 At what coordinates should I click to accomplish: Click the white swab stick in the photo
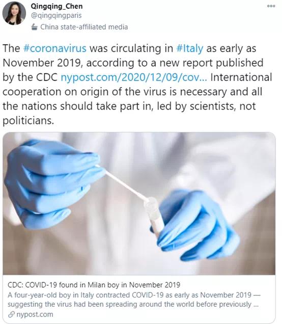tap(123, 183)
